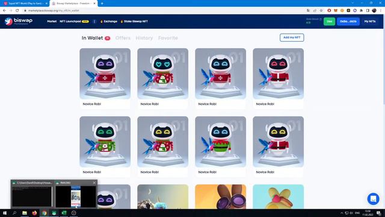The width and height of the screenshot is (385, 217).
Task: Open the teal background NFT card
Action: (x=278, y=197)
